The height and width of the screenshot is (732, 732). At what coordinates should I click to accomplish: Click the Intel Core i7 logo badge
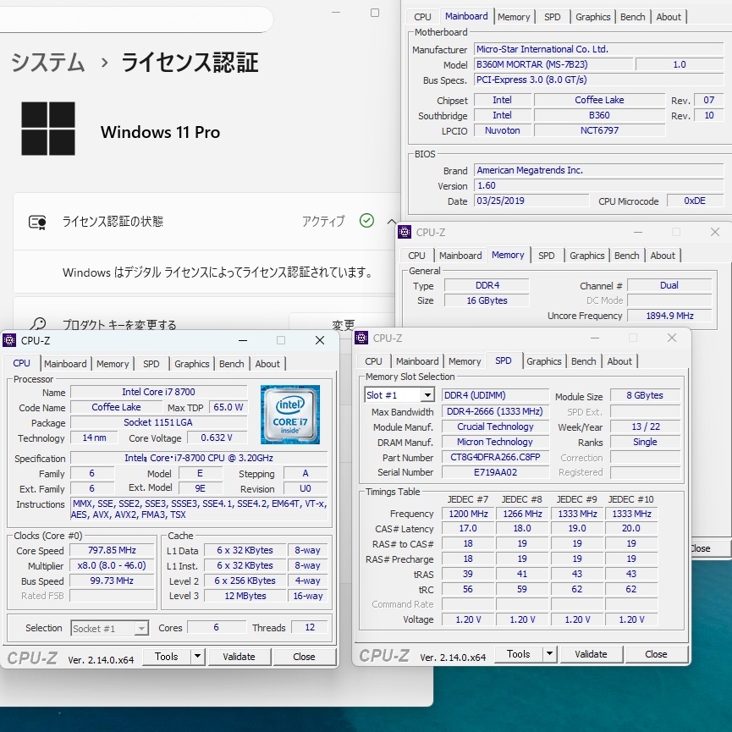(x=290, y=415)
